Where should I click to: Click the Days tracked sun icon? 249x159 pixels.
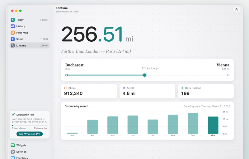(x=182, y=88)
